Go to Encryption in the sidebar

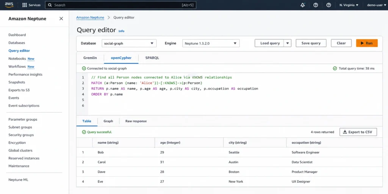pos(17,142)
